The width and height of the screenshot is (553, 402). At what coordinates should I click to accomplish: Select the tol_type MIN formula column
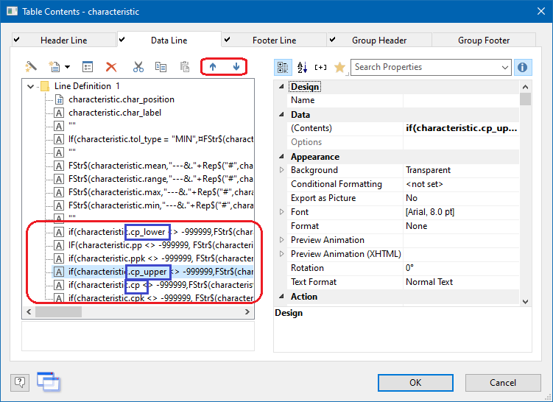(x=161, y=139)
